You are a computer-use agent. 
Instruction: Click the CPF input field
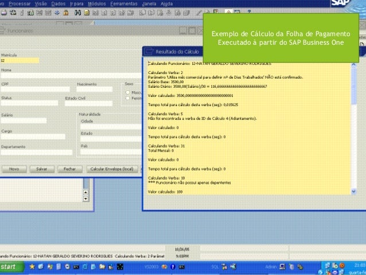(35, 89)
